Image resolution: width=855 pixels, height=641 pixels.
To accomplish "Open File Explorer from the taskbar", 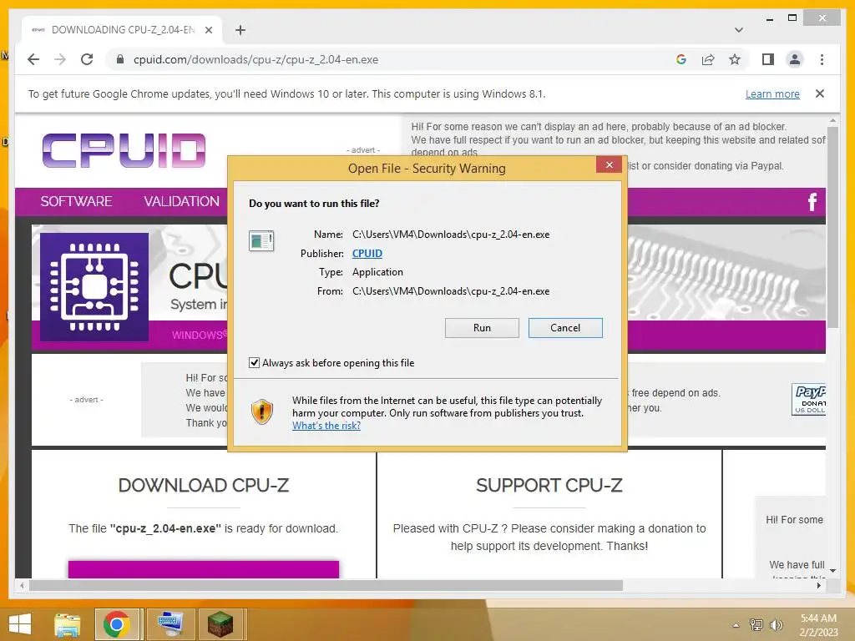I will click(x=67, y=624).
